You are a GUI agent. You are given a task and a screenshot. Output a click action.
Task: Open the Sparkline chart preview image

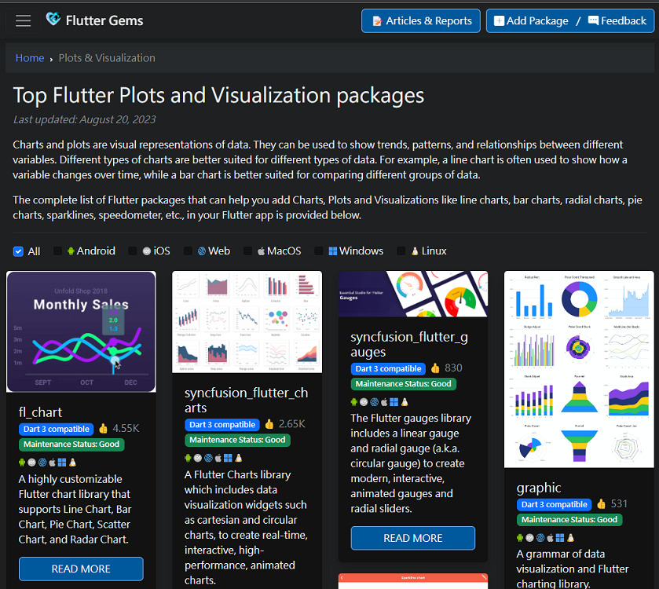pyautogui.click(x=413, y=581)
